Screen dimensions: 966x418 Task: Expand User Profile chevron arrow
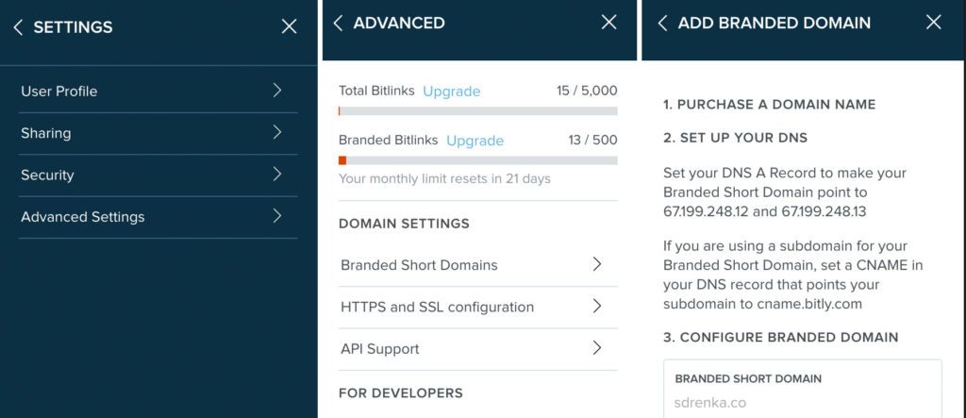pos(276,91)
